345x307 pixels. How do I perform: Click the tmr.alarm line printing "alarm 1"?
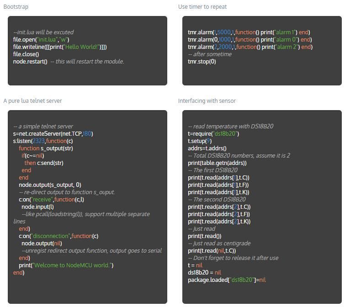pyautogui.click(x=249, y=32)
